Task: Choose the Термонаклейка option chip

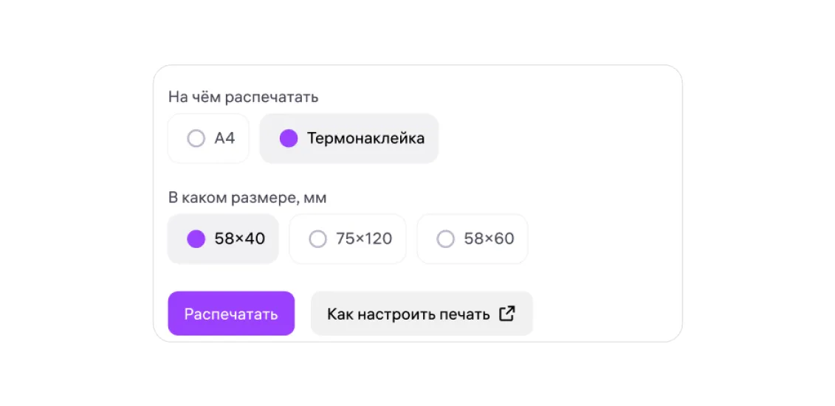Action: coord(349,138)
